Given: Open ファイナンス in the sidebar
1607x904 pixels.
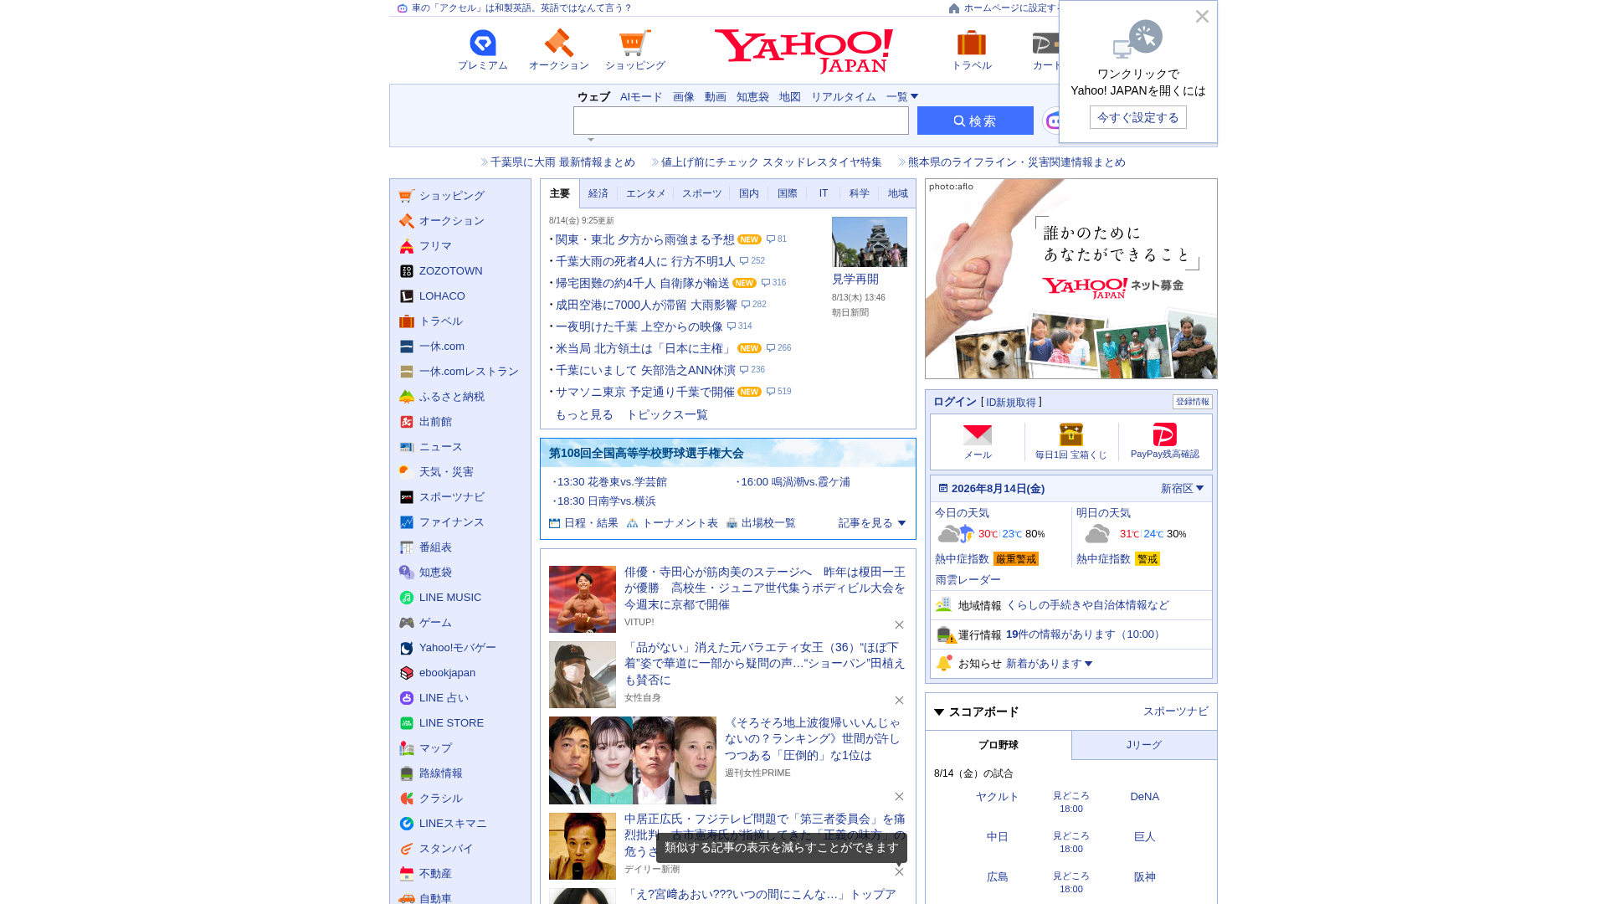Looking at the screenshot, I should coord(452,522).
